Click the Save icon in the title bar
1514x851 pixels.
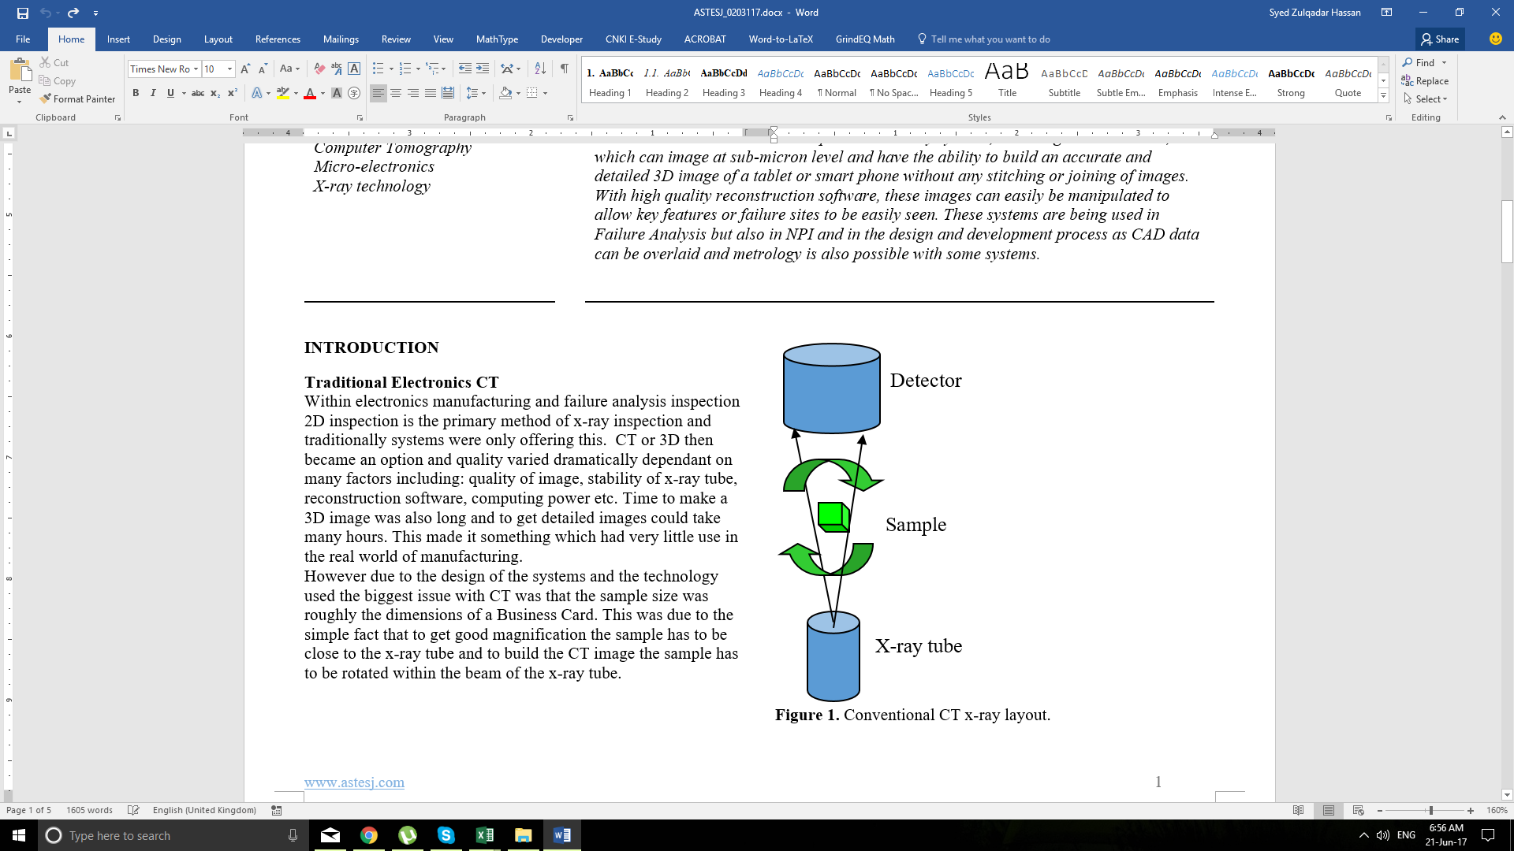22,13
